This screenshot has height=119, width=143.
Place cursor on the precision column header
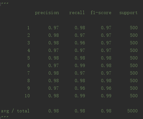[47, 13]
